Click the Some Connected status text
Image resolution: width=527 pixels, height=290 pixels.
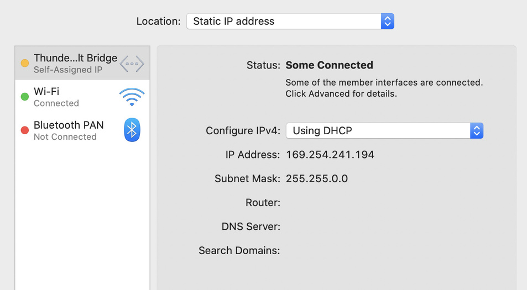coord(329,65)
